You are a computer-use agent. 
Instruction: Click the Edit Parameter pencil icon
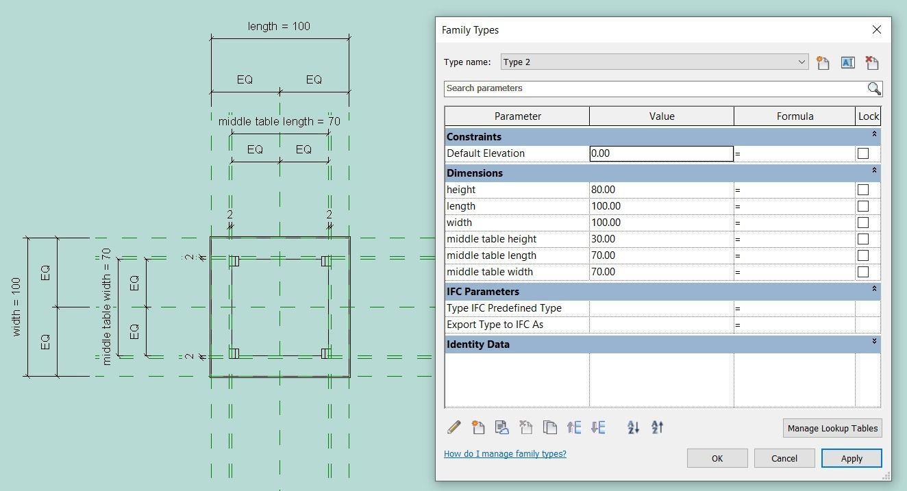pyautogui.click(x=453, y=427)
